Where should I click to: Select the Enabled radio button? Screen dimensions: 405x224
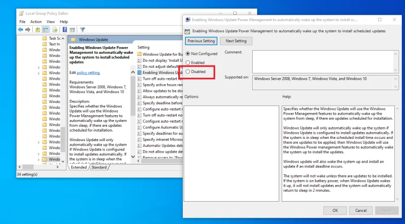[x=188, y=63]
